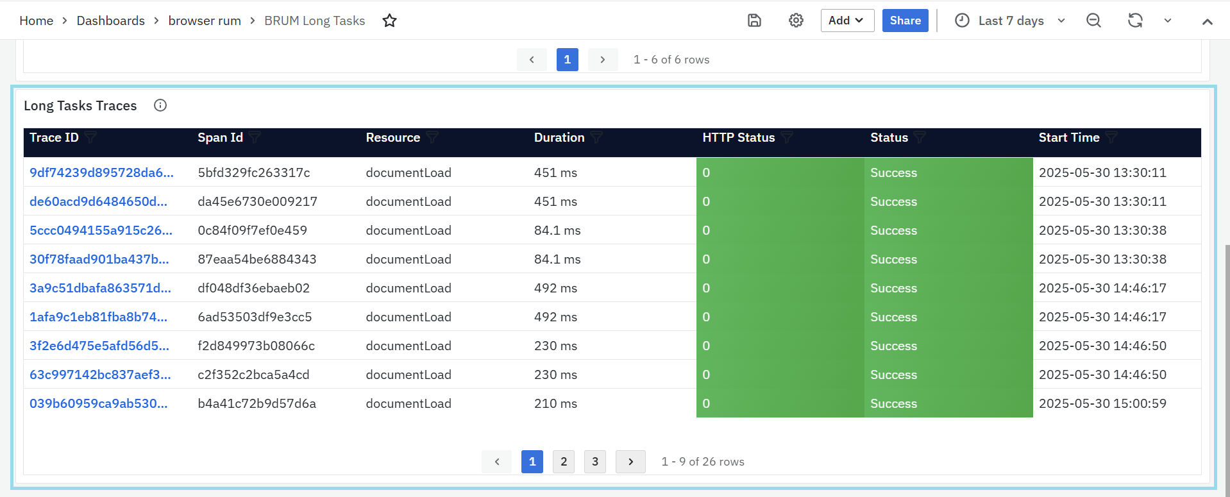Filter the Start Time column

click(x=1111, y=137)
